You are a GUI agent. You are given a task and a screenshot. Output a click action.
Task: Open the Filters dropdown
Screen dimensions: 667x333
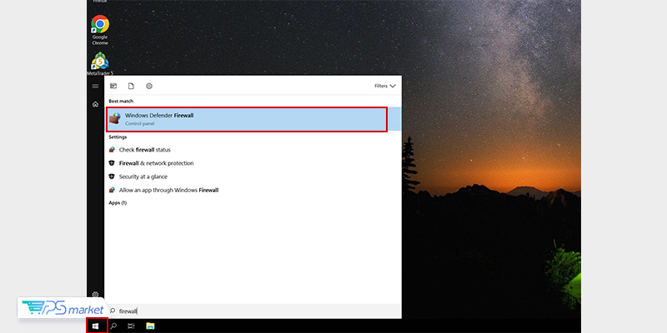385,86
